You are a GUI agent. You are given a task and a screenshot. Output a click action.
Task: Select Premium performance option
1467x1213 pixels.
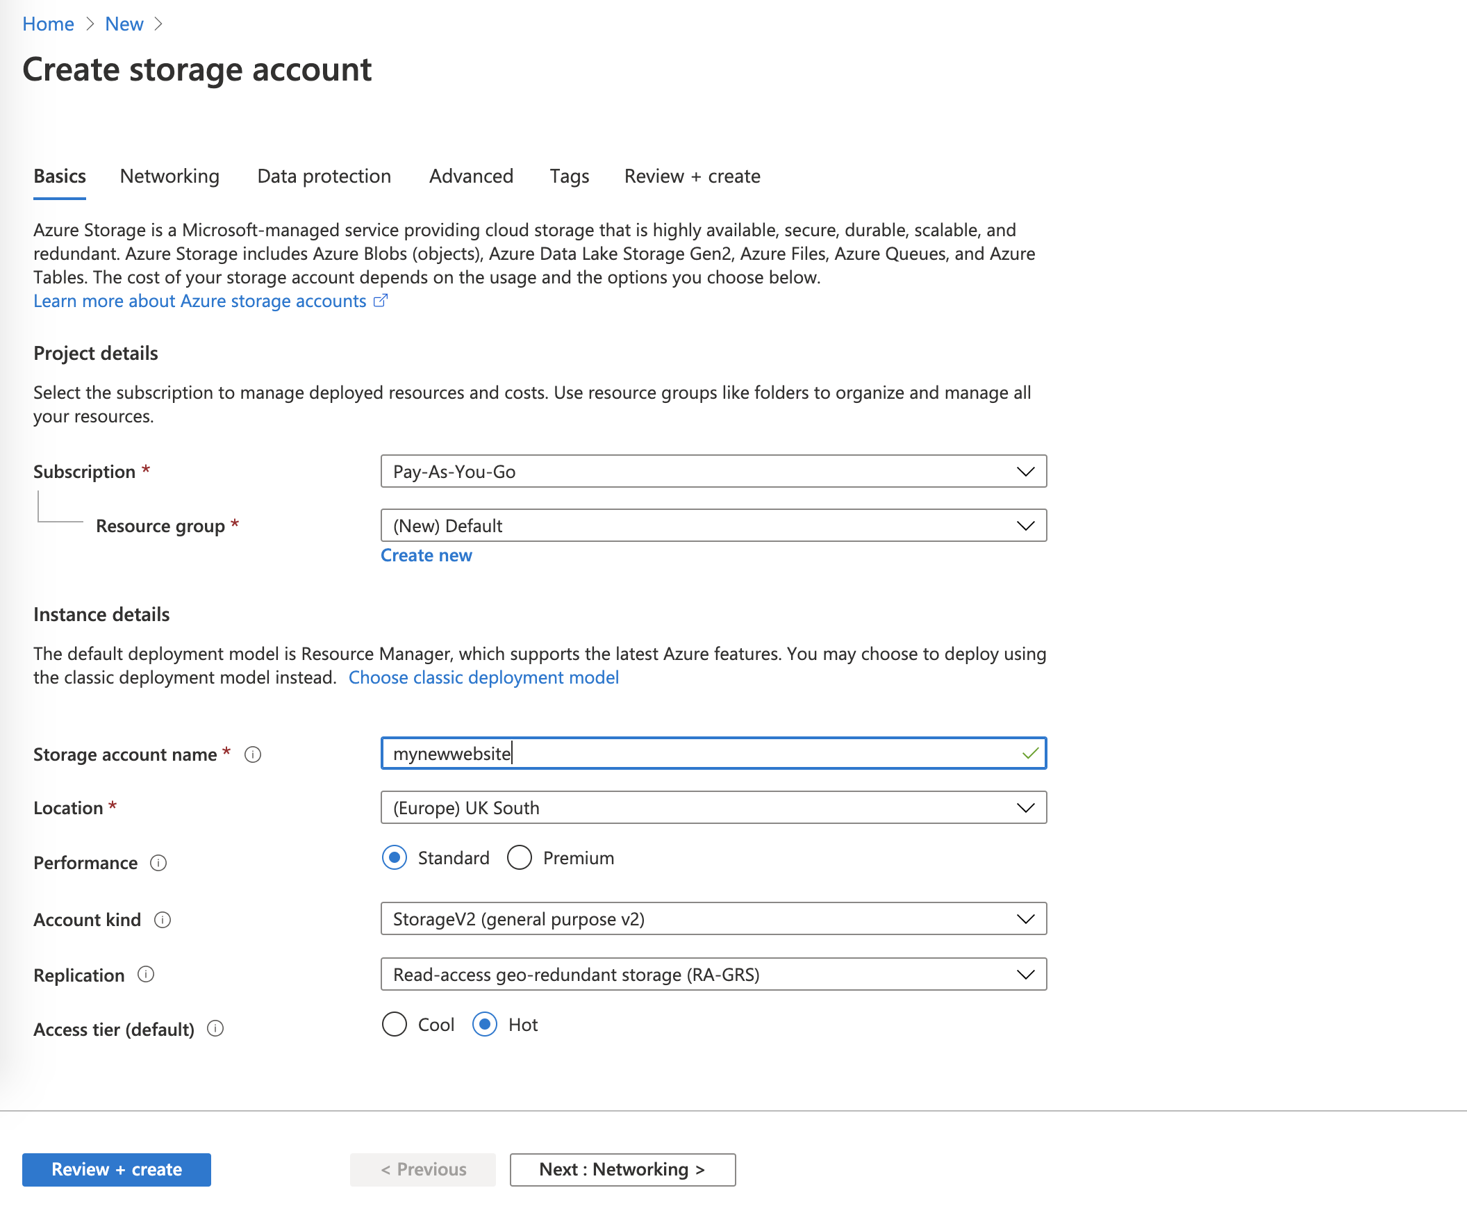point(520,858)
